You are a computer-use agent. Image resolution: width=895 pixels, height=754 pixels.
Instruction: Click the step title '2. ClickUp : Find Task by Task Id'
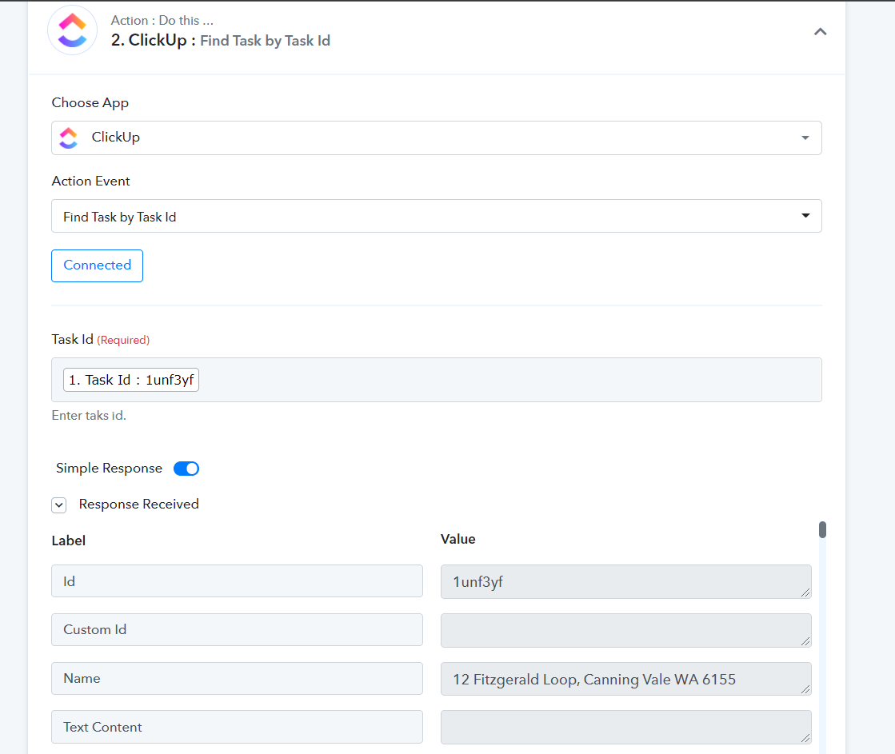[220, 41]
